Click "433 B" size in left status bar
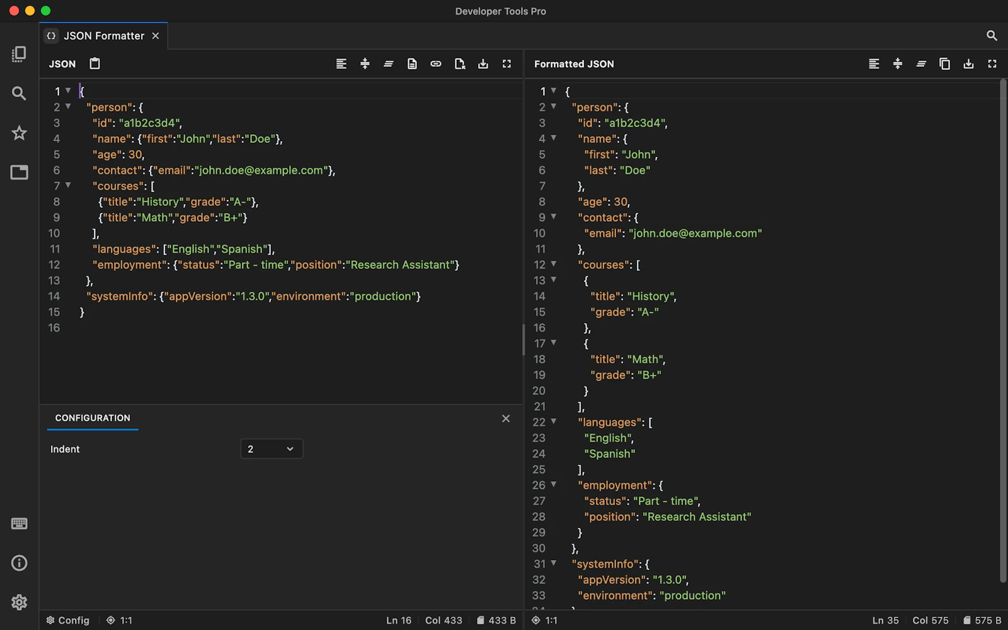 (496, 620)
